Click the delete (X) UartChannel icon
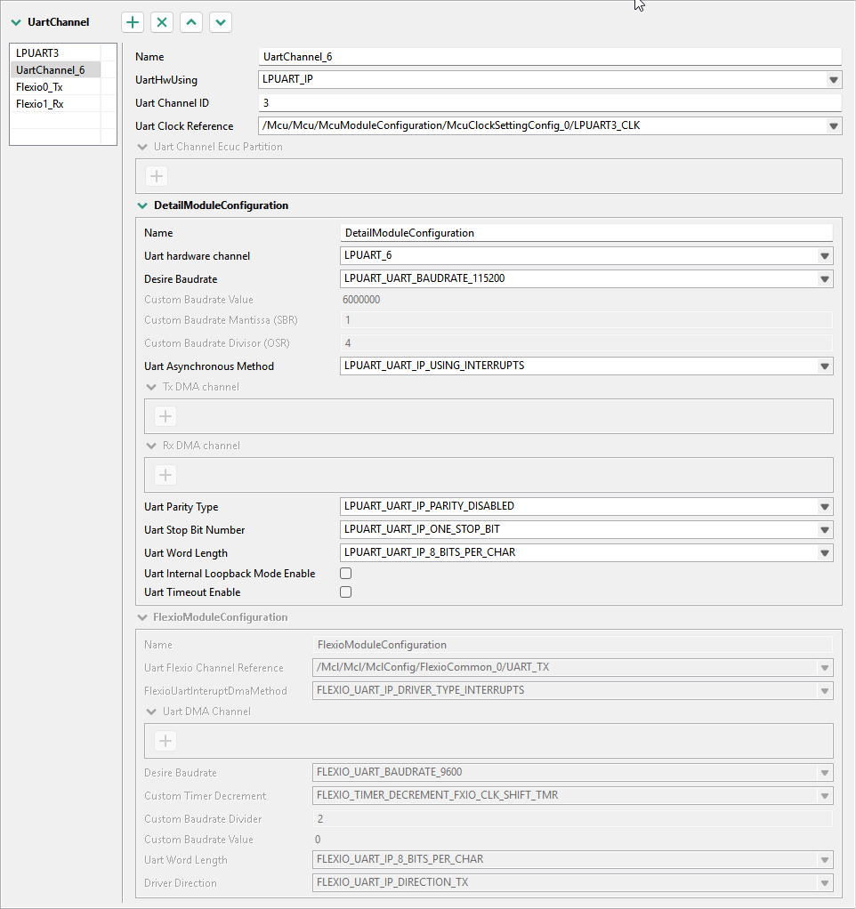The height and width of the screenshot is (909, 856). pos(161,22)
